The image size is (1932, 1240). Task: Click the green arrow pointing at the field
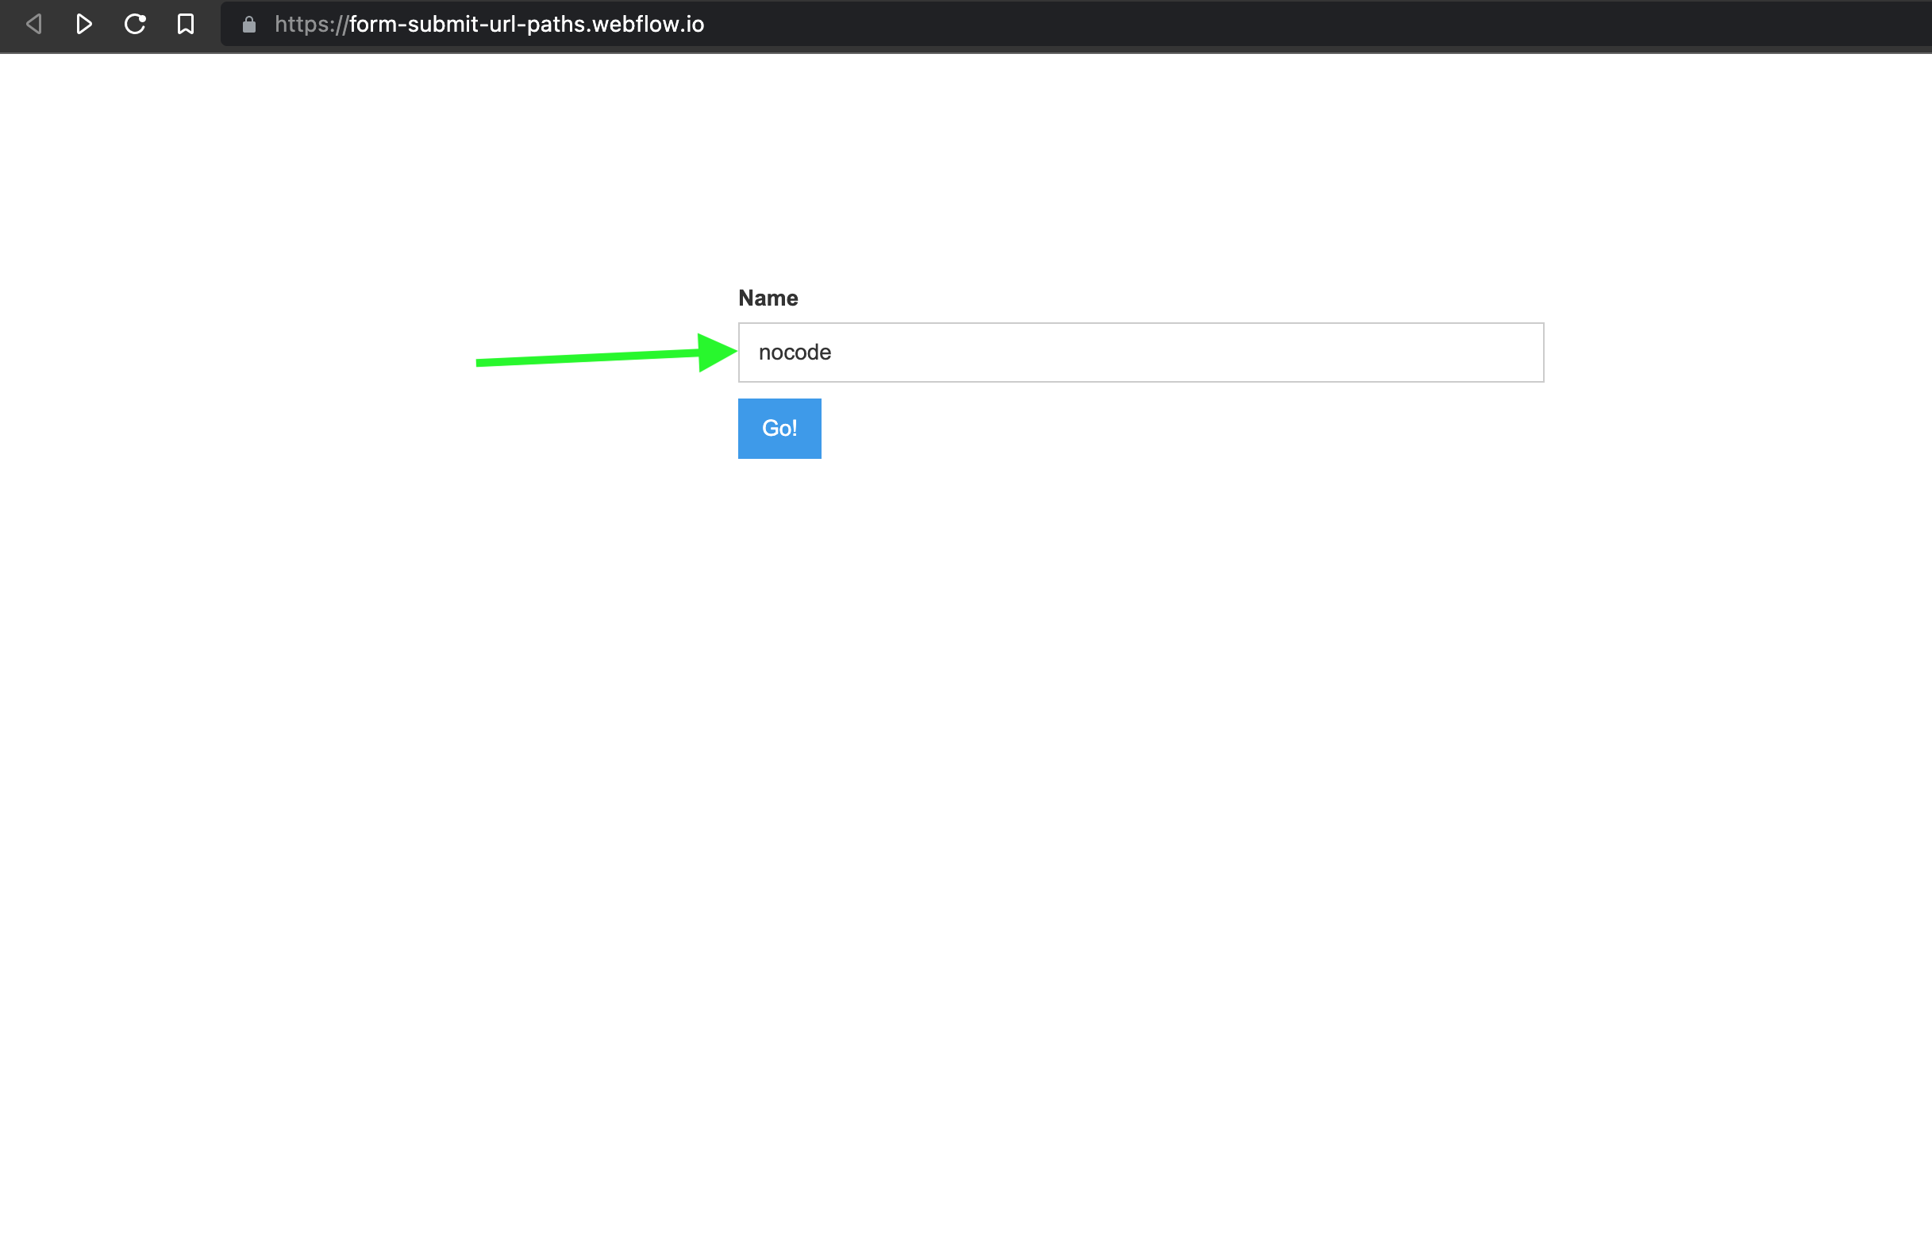pos(714,352)
